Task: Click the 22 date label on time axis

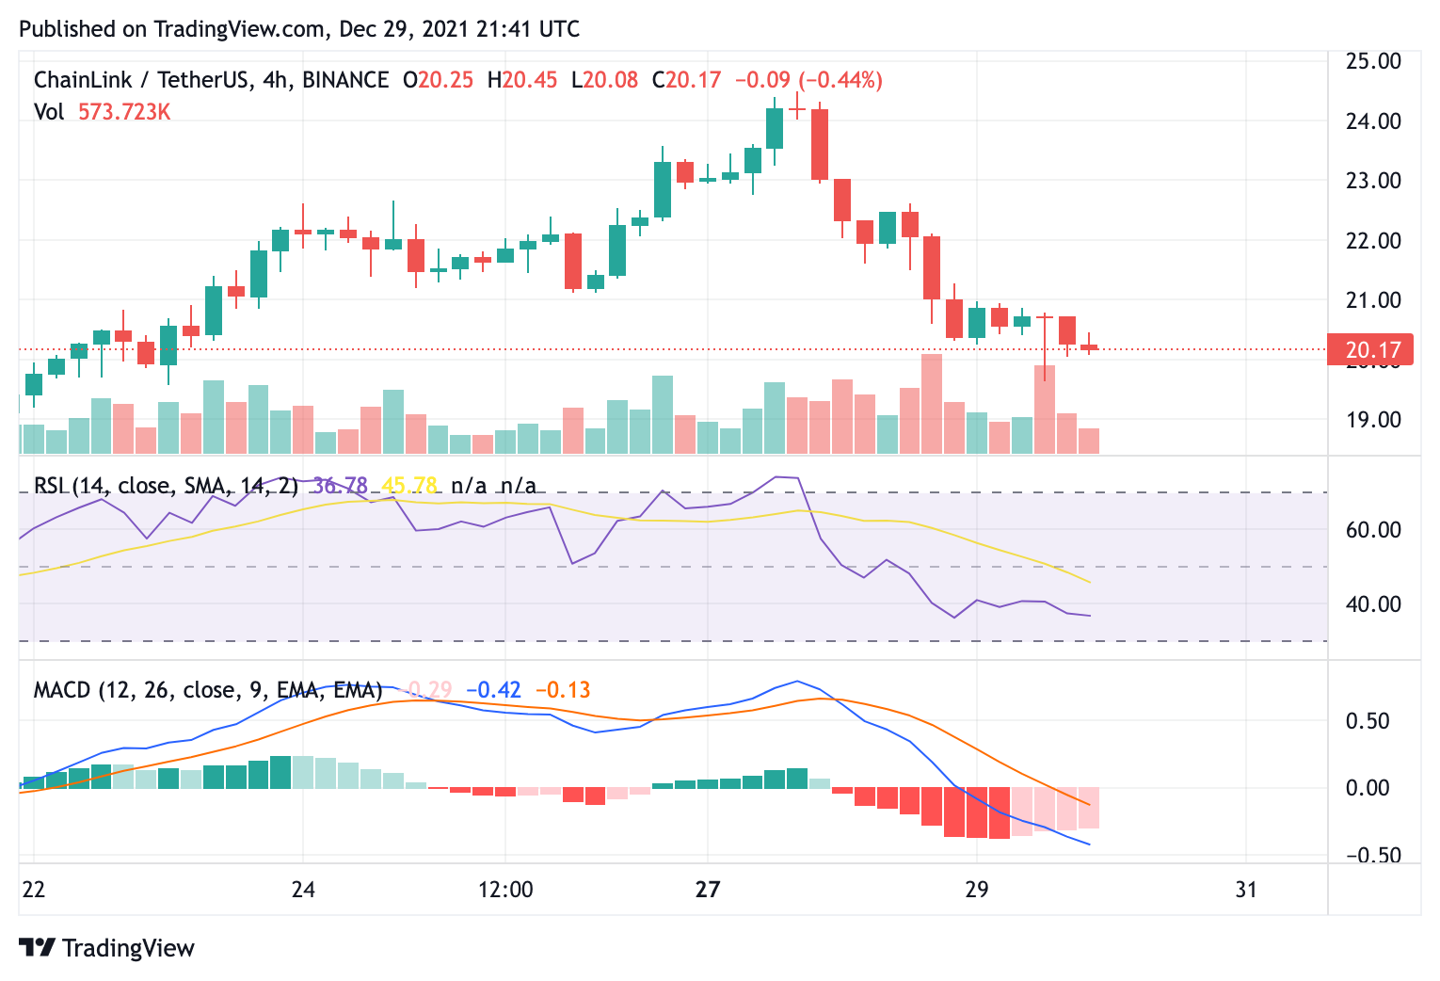Action: click(x=34, y=889)
